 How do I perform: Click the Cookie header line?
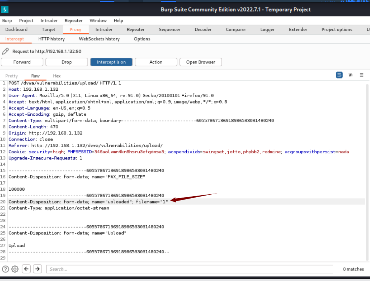[x=179, y=152]
